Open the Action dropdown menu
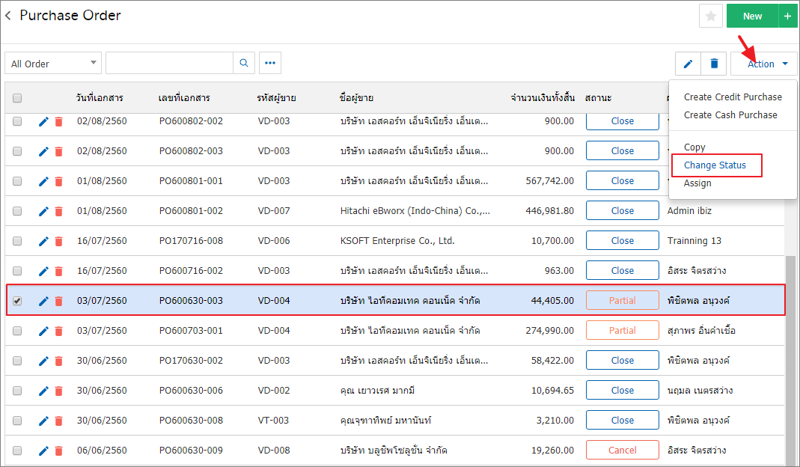The height and width of the screenshot is (467, 800). pos(764,64)
